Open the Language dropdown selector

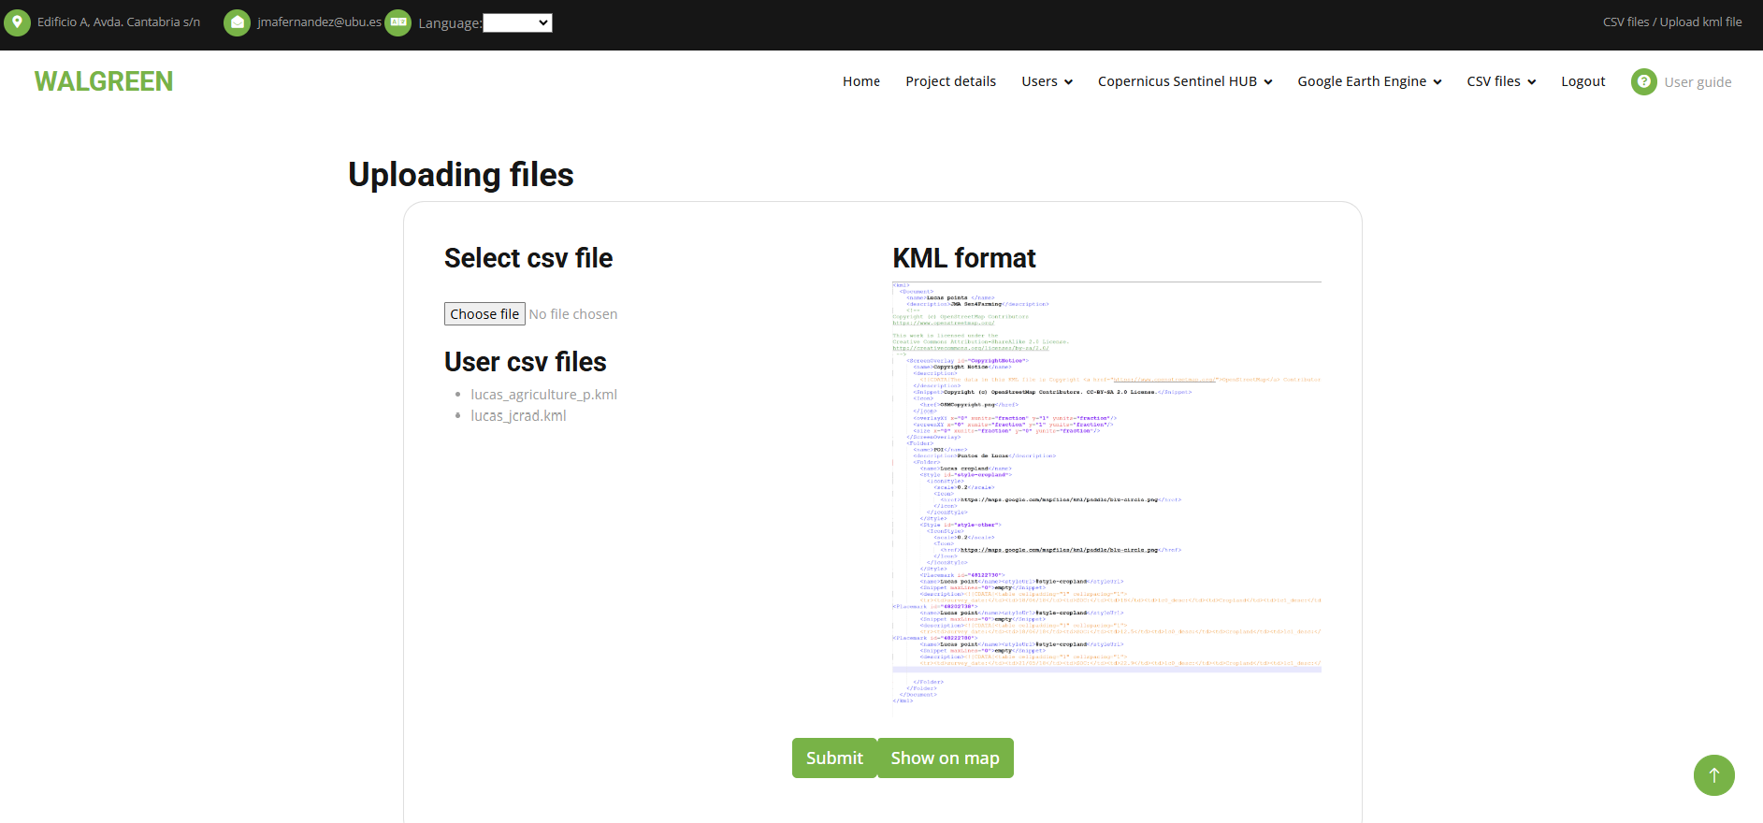[517, 22]
